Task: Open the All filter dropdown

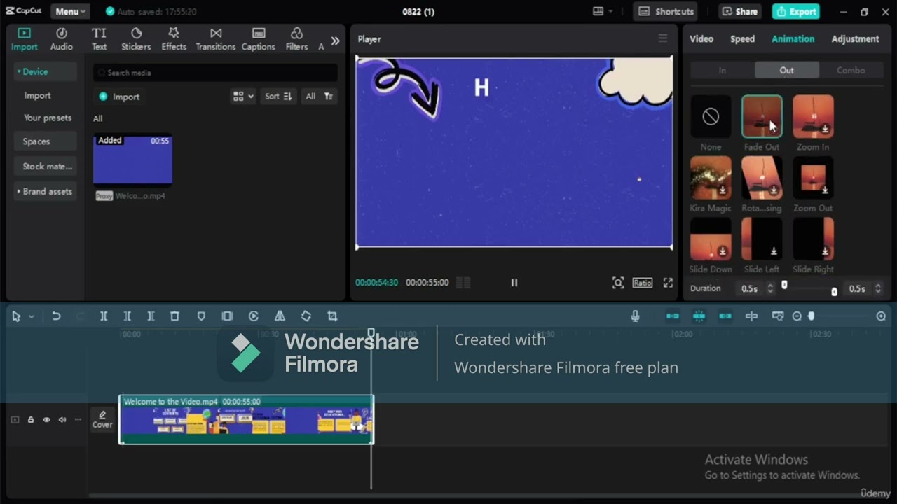Action: 319,97
